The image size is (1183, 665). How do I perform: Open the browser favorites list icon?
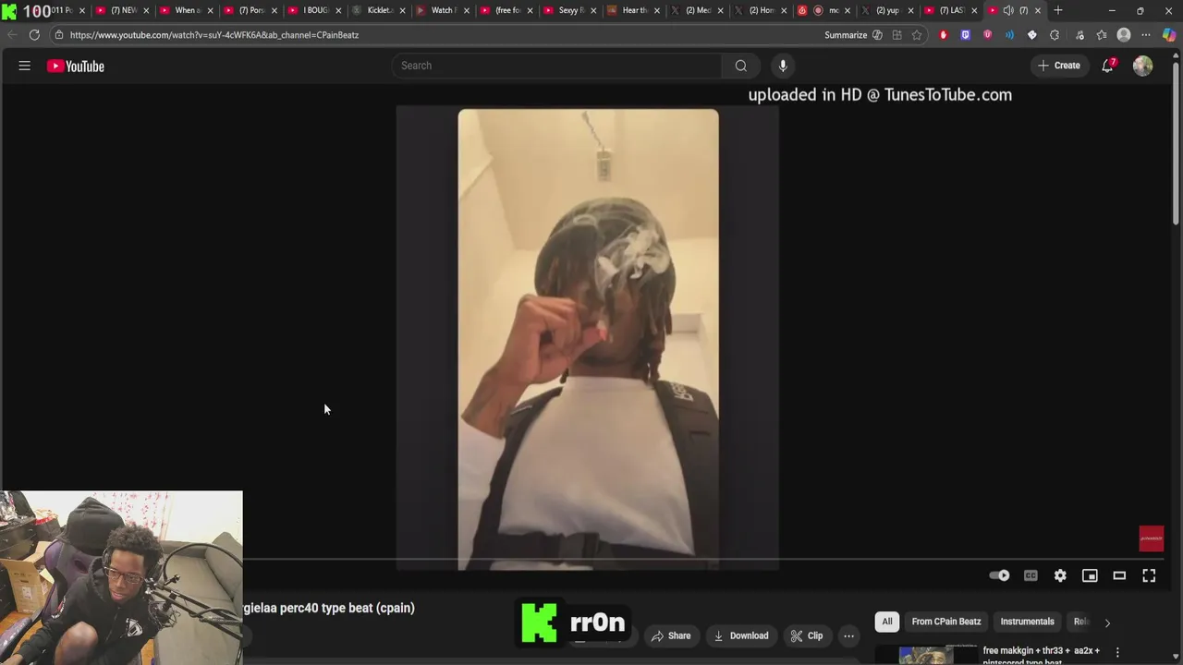tap(1102, 35)
